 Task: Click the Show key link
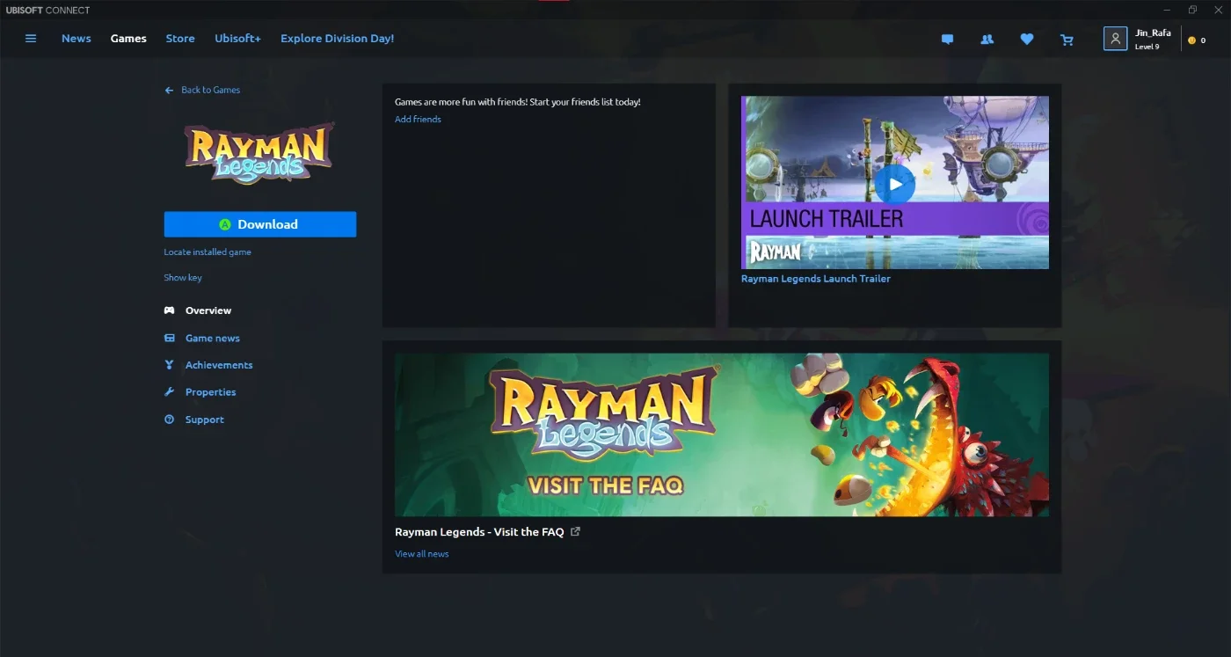point(183,278)
